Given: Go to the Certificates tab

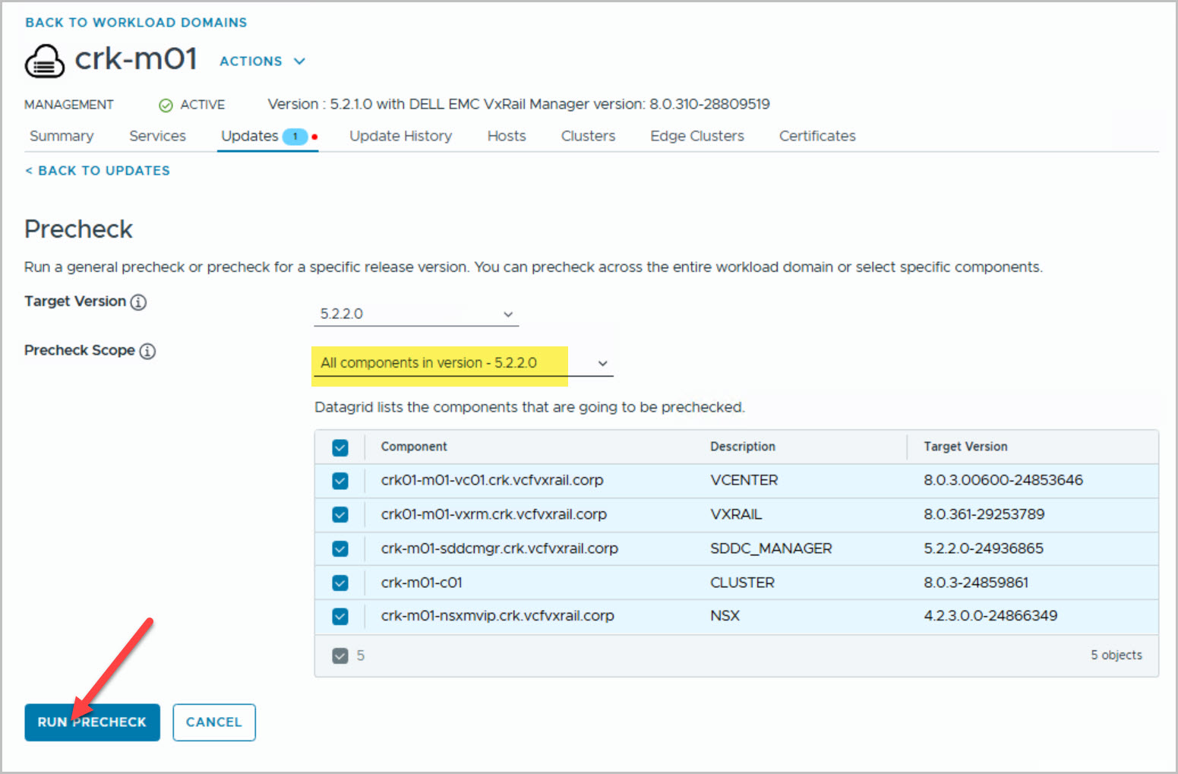Looking at the screenshot, I should (x=816, y=136).
